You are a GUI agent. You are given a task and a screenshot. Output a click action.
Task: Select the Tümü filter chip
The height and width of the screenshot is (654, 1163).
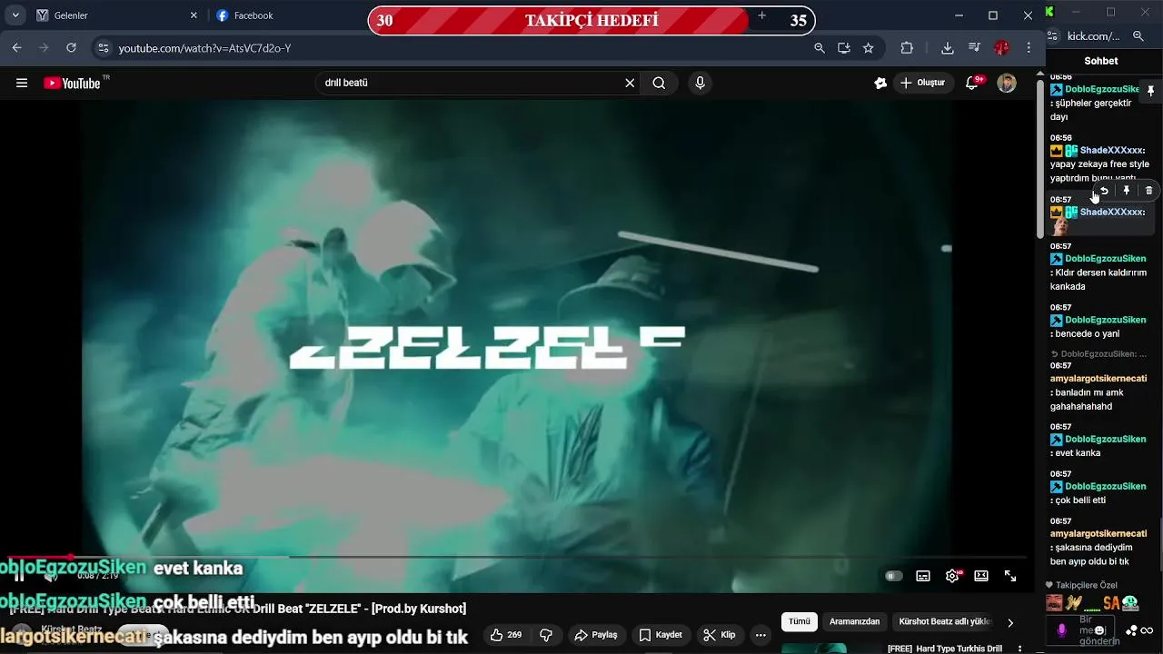tap(800, 622)
